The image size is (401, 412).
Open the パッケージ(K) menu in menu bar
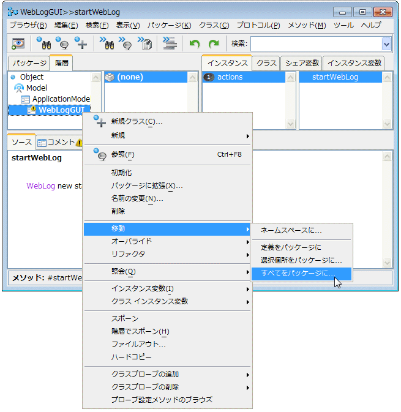tap(169, 25)
